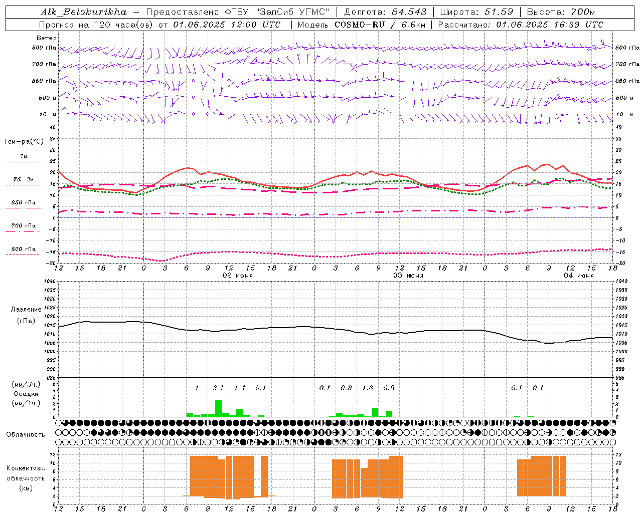Click the 'Td 2м' dew point legend entry
This screenshot has width=642, height=513.
coord(24,179)
